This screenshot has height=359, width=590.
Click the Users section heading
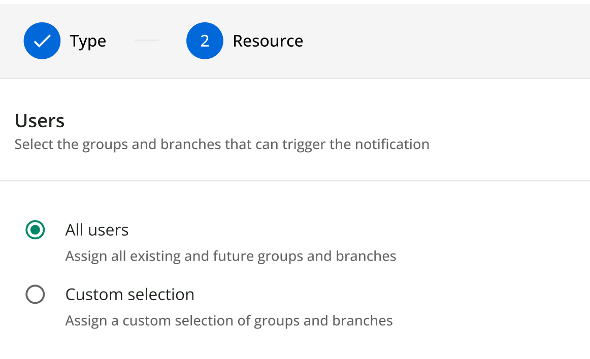pyautogui.click(x=40, y=121)
